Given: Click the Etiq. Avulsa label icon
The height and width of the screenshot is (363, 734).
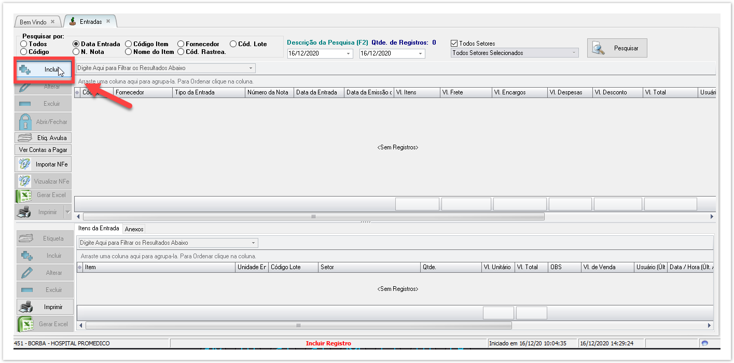Looking at the screenshot, I should pyautogui.click(x=25, y=138).
